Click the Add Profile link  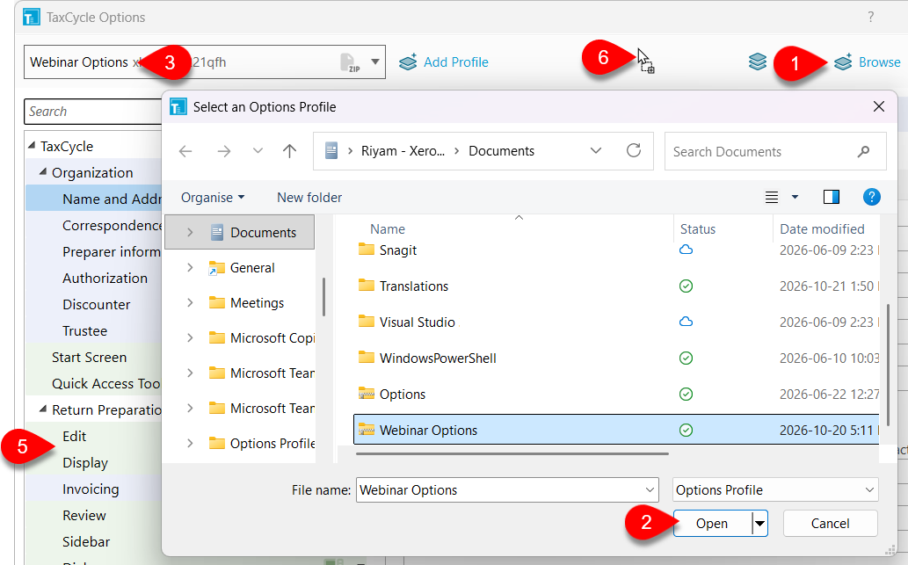coord(455,62)
